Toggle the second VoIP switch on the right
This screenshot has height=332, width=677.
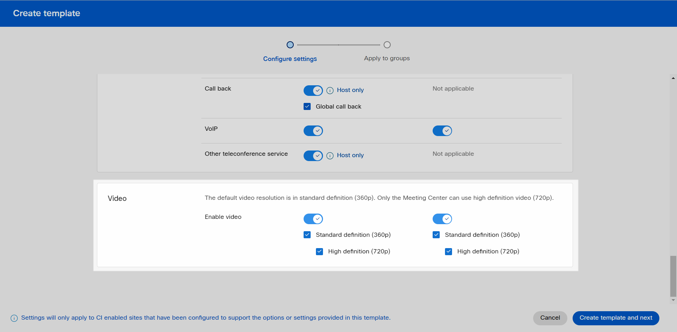[x=442, y=131]
